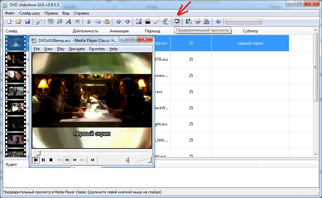Click the YouTube upload icon

pyautogui.click(x=207, y=21)
